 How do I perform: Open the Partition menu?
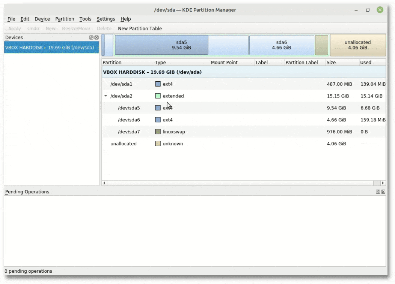(x=65, y=19)
